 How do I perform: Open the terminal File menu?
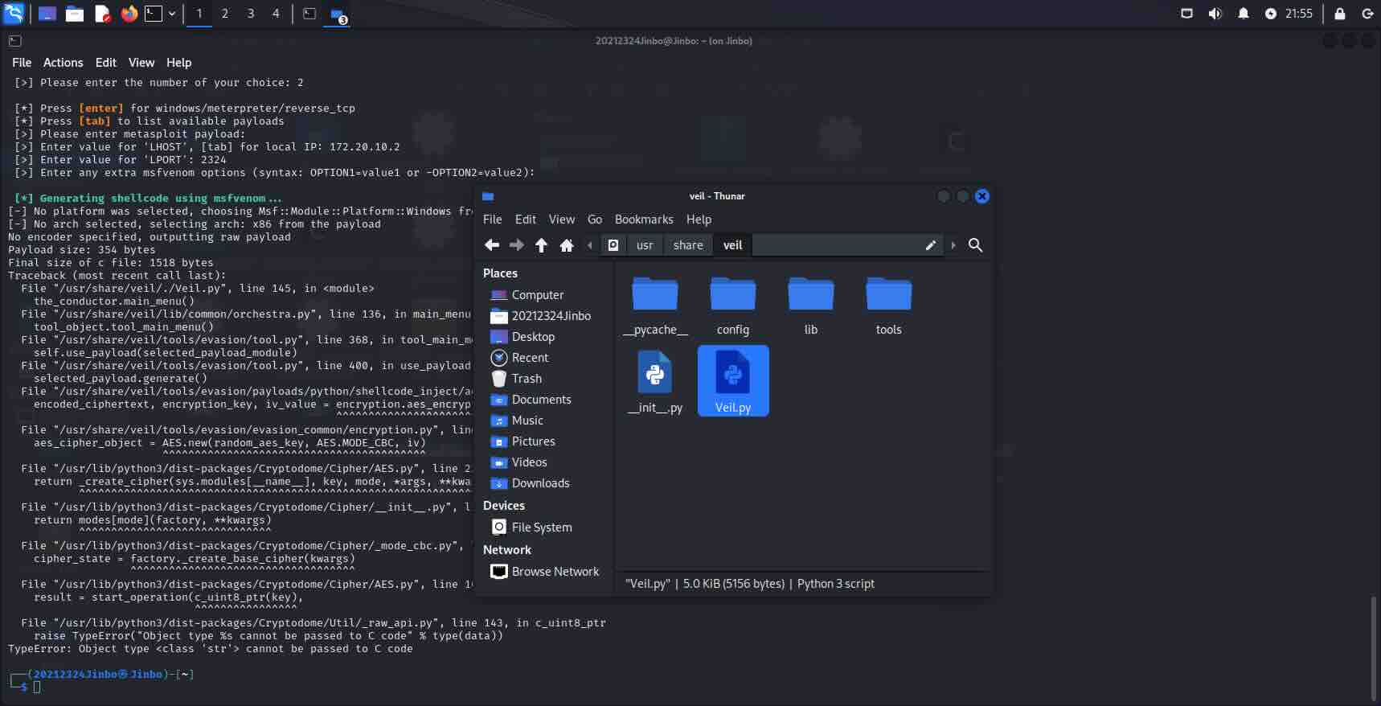[22, 63]
